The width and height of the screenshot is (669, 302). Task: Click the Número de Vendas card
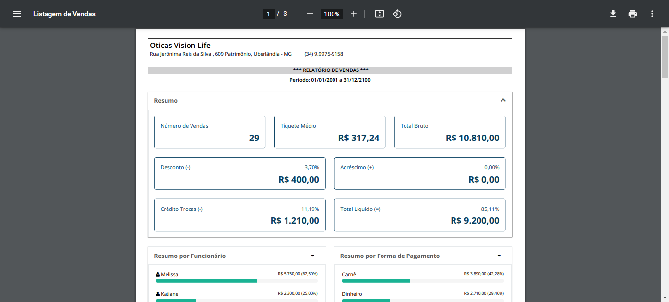coord(210,132)
